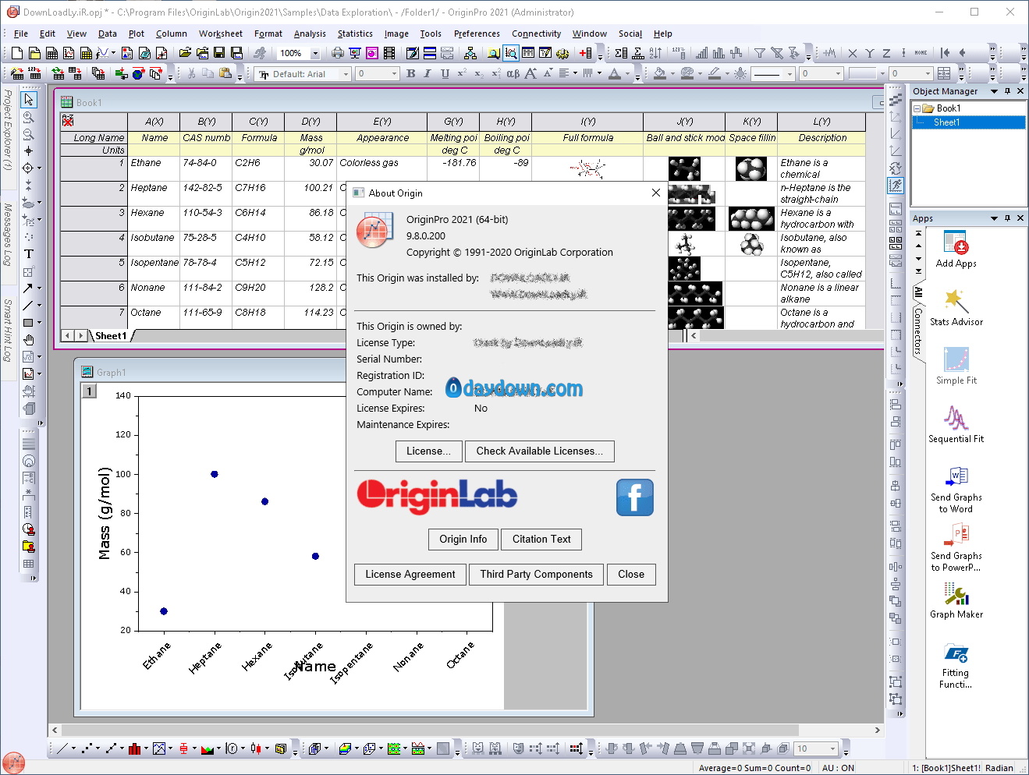
Task: Select Sheet1 in Object Manager
Action: pos(946,122)
